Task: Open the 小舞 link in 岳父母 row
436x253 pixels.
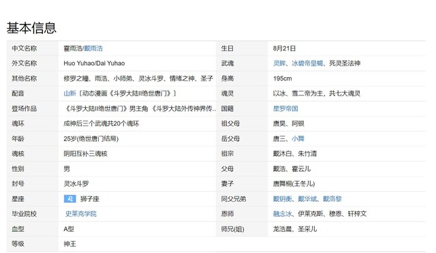Action: click(x=298, y=138)
